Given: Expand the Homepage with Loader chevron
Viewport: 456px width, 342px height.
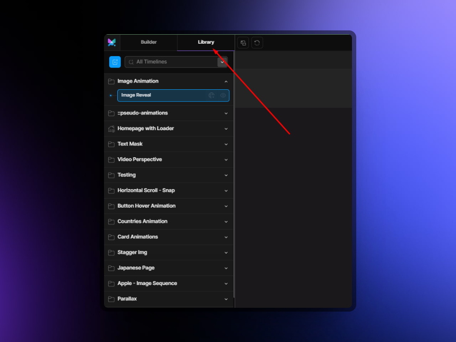Looking at the screenshot, I should pos(226,129).
